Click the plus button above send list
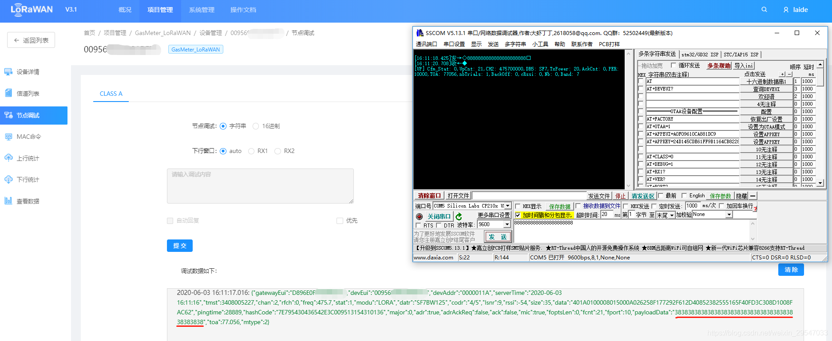 click(783, 74)
